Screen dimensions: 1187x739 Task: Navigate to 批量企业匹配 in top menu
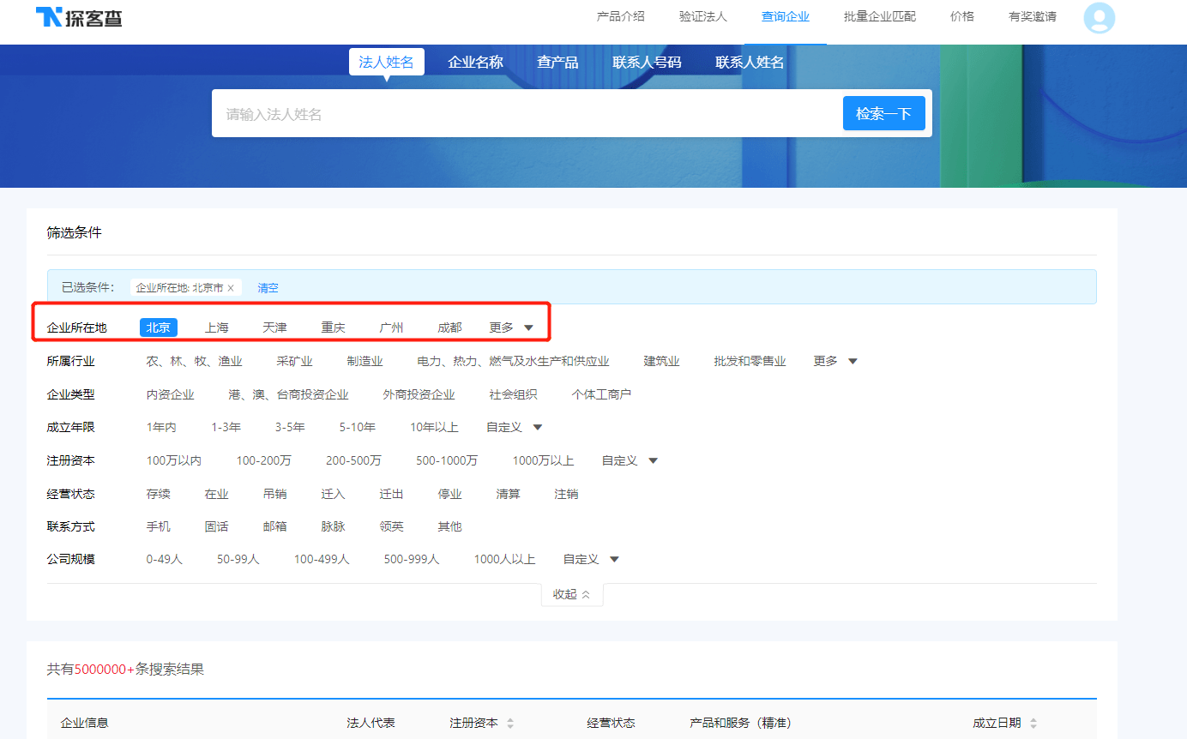coord(878,16)
